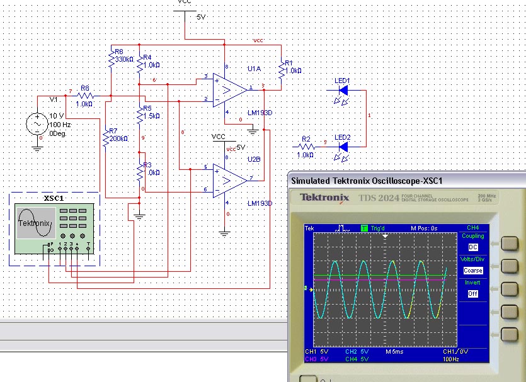Select the 200kΩ resistor R7

click(106, 138)
